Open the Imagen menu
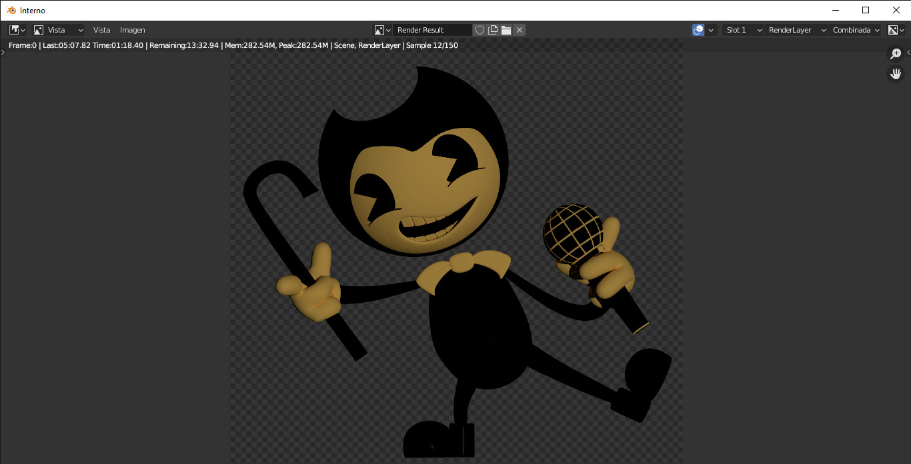The height and width of the screenshot is (464, 911). point(132,30)
